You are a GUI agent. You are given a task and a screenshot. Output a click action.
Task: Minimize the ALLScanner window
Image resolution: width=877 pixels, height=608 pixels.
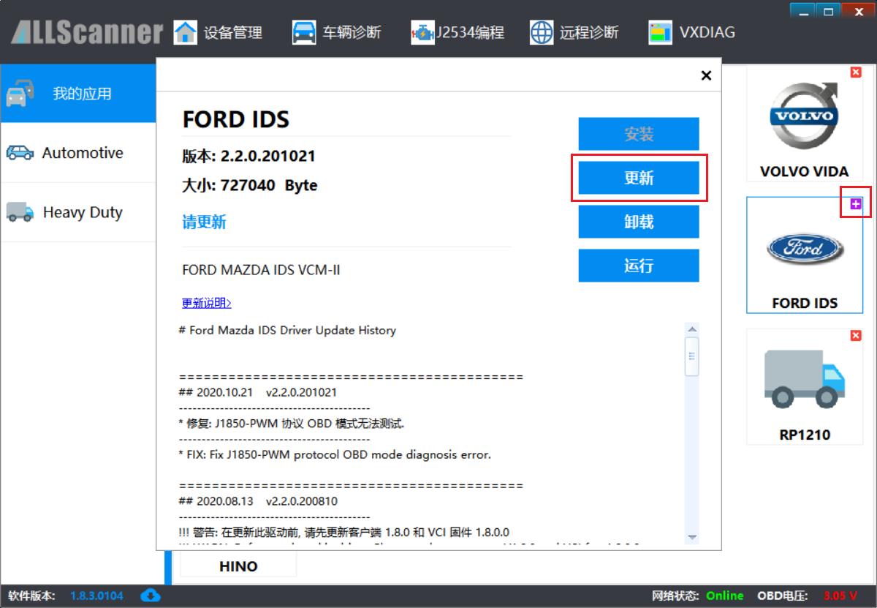point(802,10)
